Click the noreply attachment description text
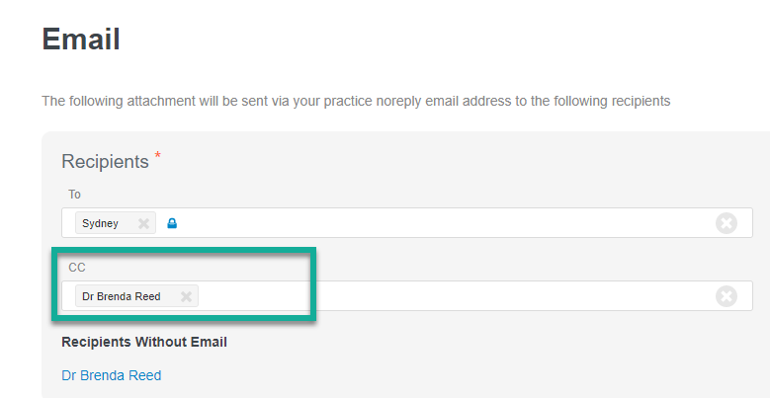The width and height of the screenshot is (770, 398). 356,101
